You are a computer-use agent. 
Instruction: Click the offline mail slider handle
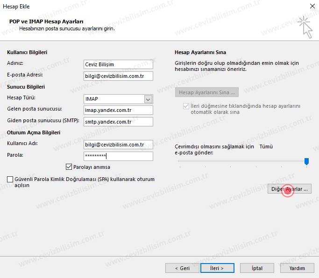pos(306,161)
